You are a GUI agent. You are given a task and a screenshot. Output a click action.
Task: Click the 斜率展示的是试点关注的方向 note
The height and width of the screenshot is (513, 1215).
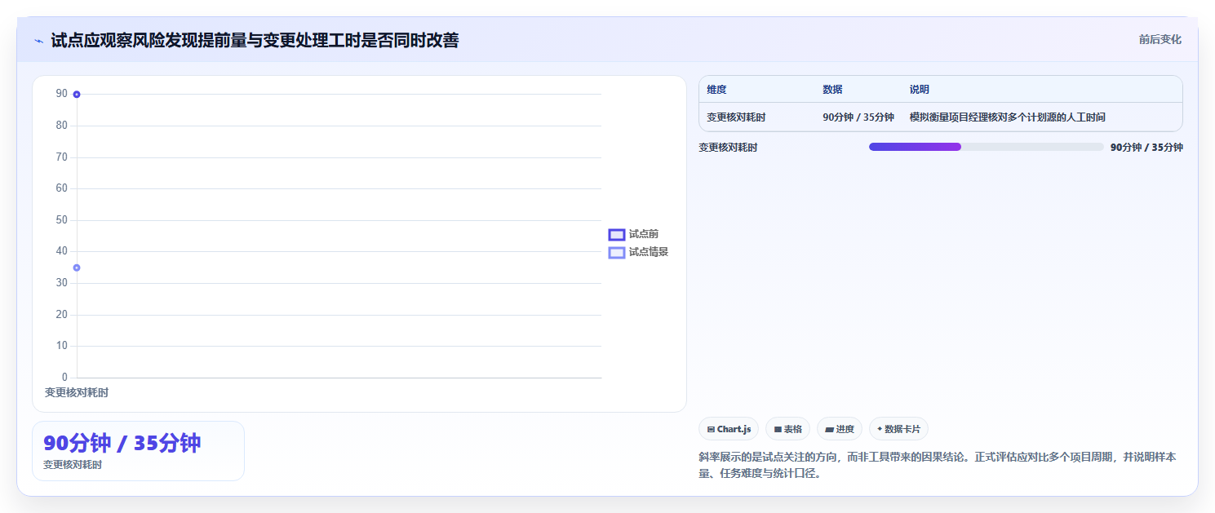pos(938,465)
